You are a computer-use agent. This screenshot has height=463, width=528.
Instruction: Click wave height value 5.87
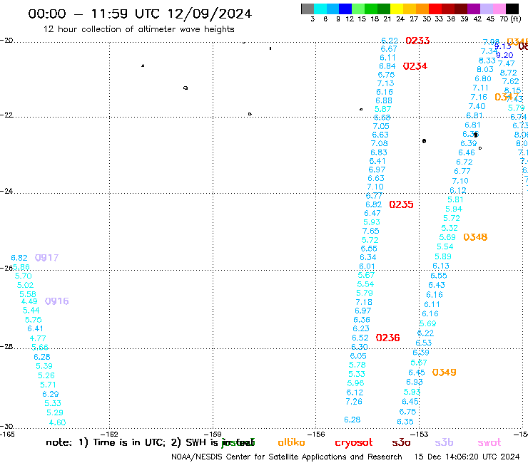click(x=383, y=109)
